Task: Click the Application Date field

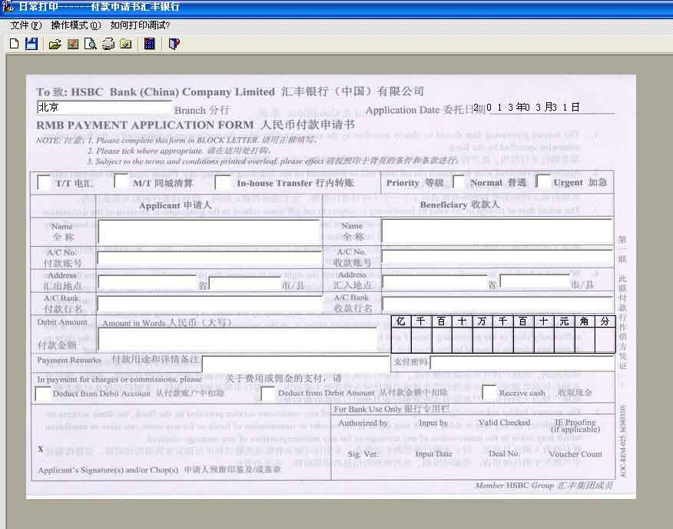Action: 527,108
